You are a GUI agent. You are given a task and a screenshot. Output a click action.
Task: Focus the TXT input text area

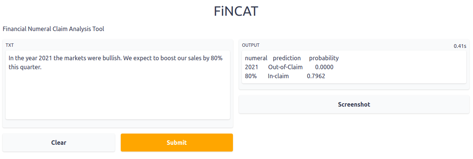pyautogui.click(x=117, y=94)
